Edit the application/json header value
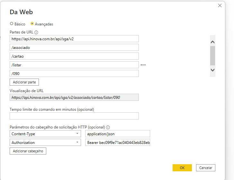Viewport: 234px width, 180px height. tap(118, 134)
